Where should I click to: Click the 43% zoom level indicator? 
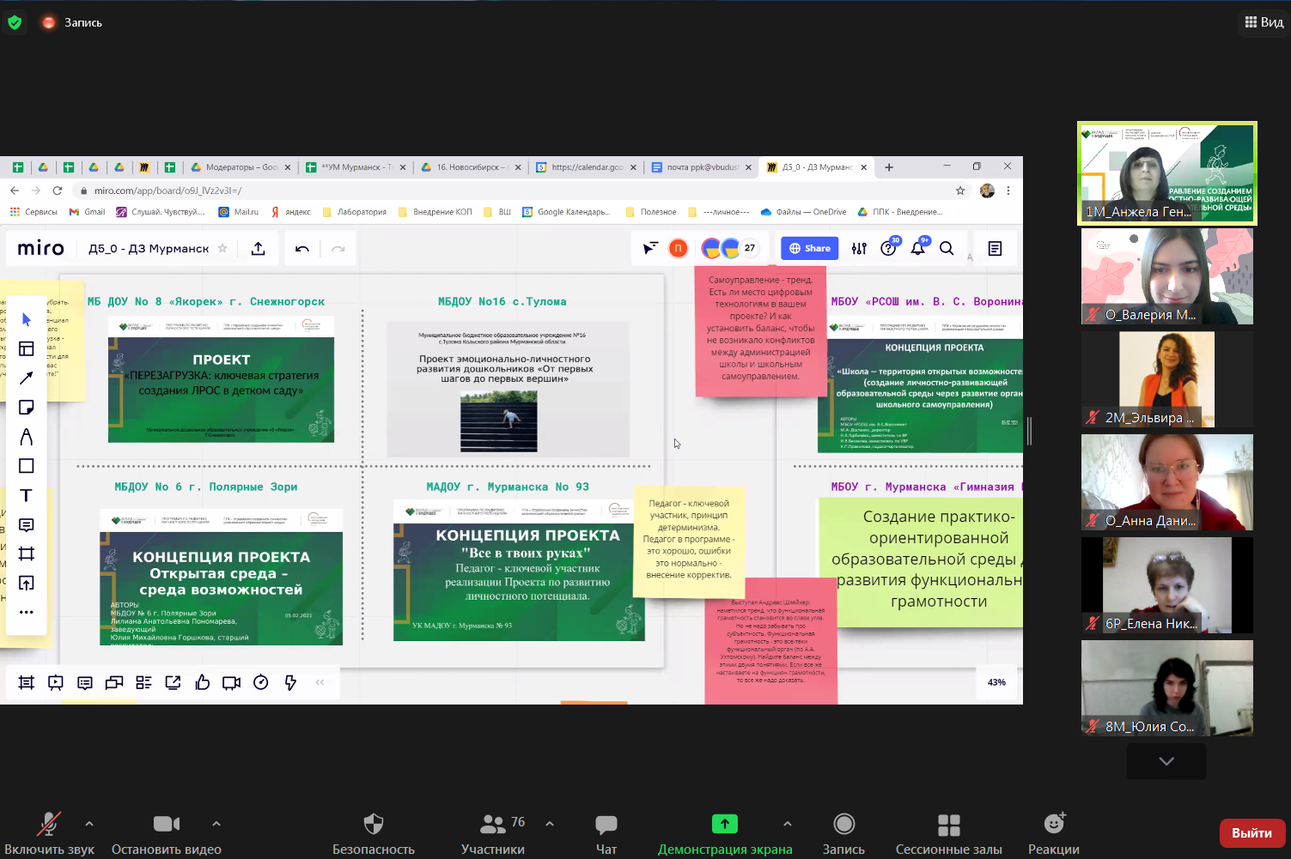[x=996, y=683]
